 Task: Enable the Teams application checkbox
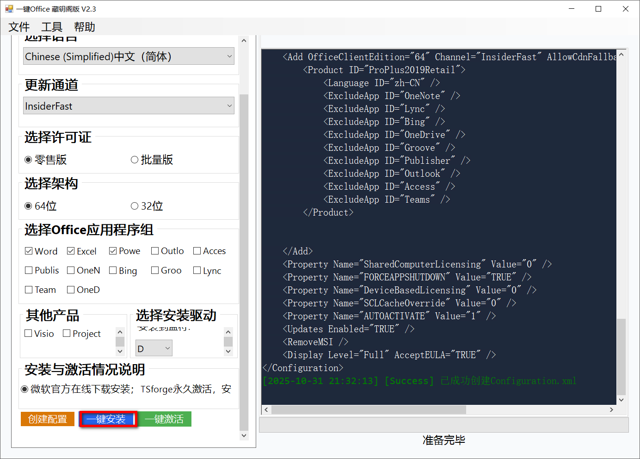coord(28,290)
